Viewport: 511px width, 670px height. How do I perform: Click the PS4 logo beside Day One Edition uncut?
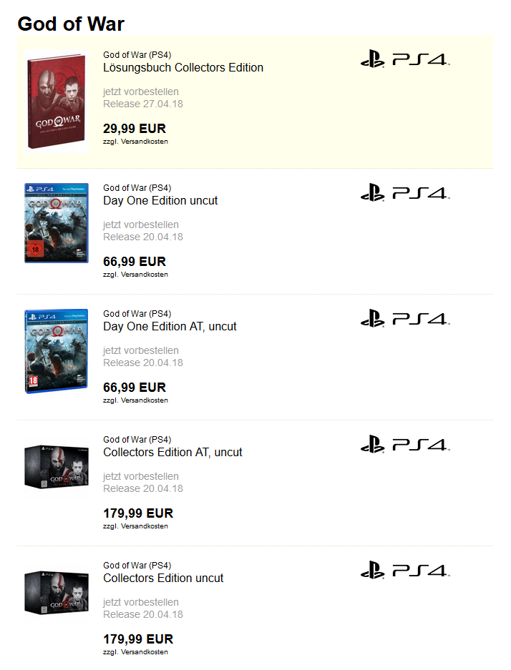[x=405, y=192]
